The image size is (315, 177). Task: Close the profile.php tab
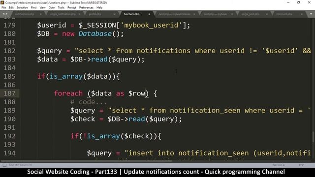click(114, 14)
